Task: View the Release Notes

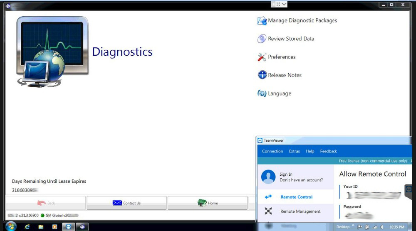Action: pos(280,75)
